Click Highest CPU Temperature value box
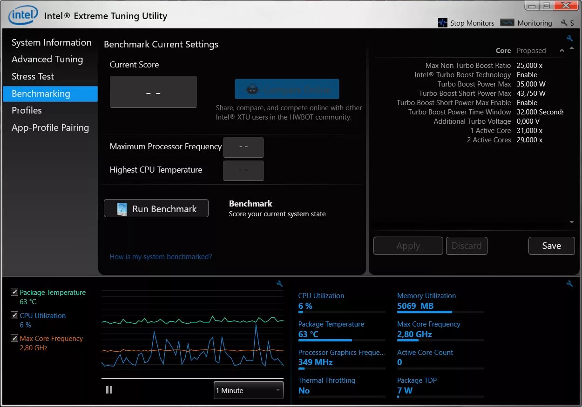 click(244, 170)
